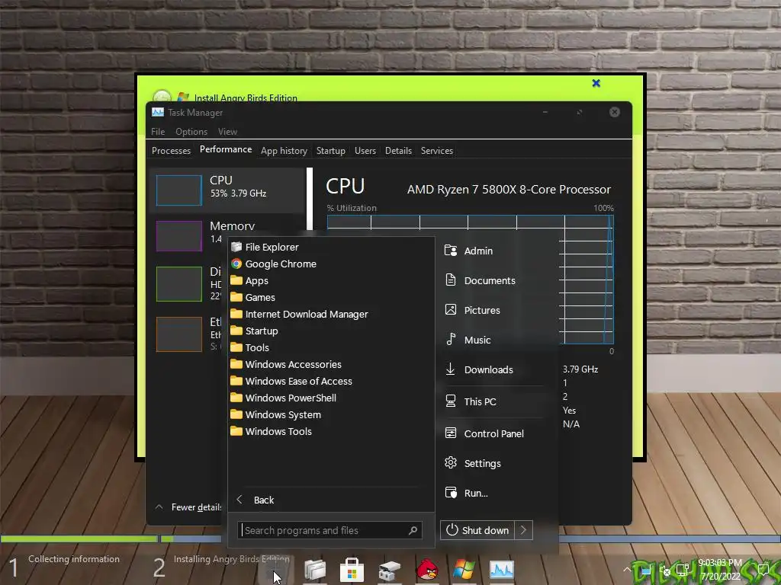Expand the Windows Accessories folder
The width and height of the screenshot is (781, 585).
pos(293,364)
